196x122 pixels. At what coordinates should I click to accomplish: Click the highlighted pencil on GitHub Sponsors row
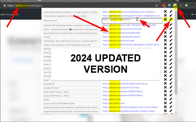(x=171, y=20)
